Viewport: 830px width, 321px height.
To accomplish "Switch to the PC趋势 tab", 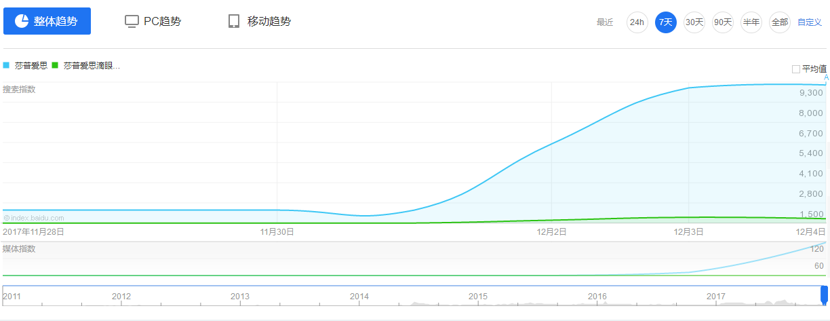I will [153, 21].
